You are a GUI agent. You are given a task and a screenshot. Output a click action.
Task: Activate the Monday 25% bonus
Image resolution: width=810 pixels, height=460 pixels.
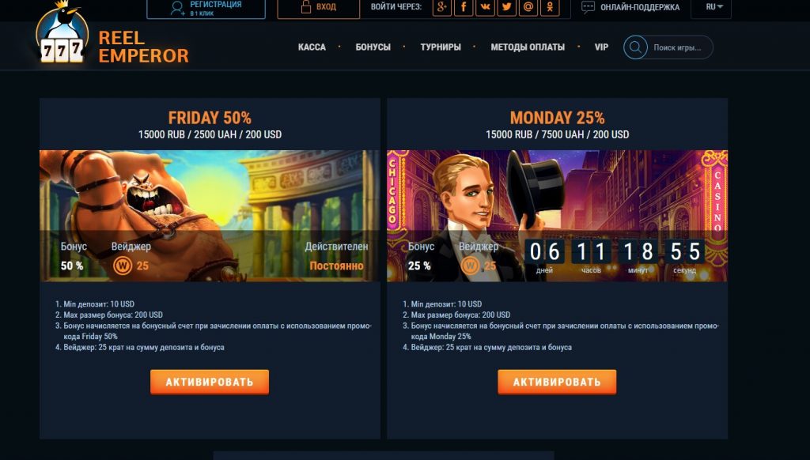coord(557,382)
